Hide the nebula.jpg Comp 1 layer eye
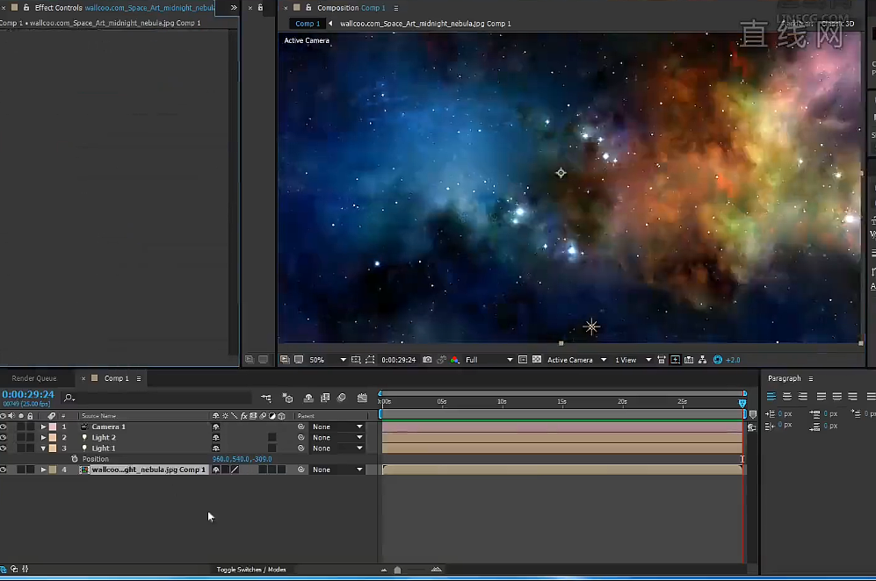The image size is (876, 581). (4, 470)
